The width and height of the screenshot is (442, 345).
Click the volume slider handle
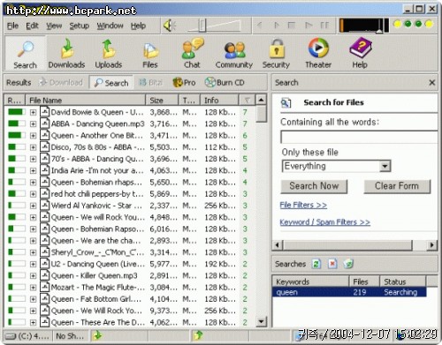[202, 26]
